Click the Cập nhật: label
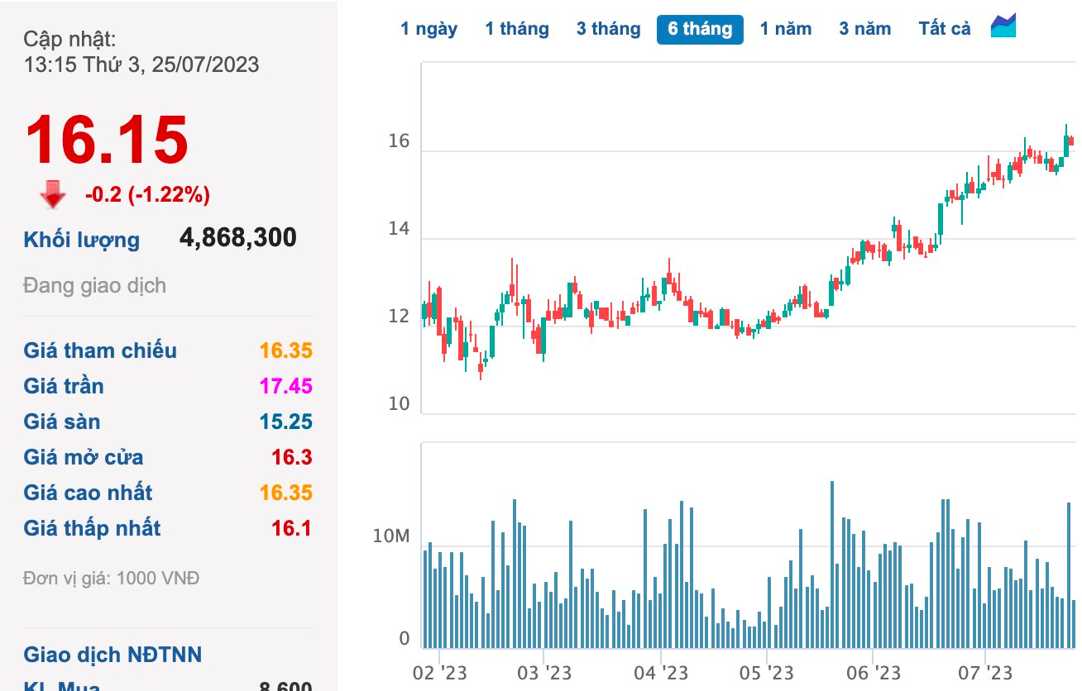The width and height of the screenshot is (1082, 691). click(70, 39)
